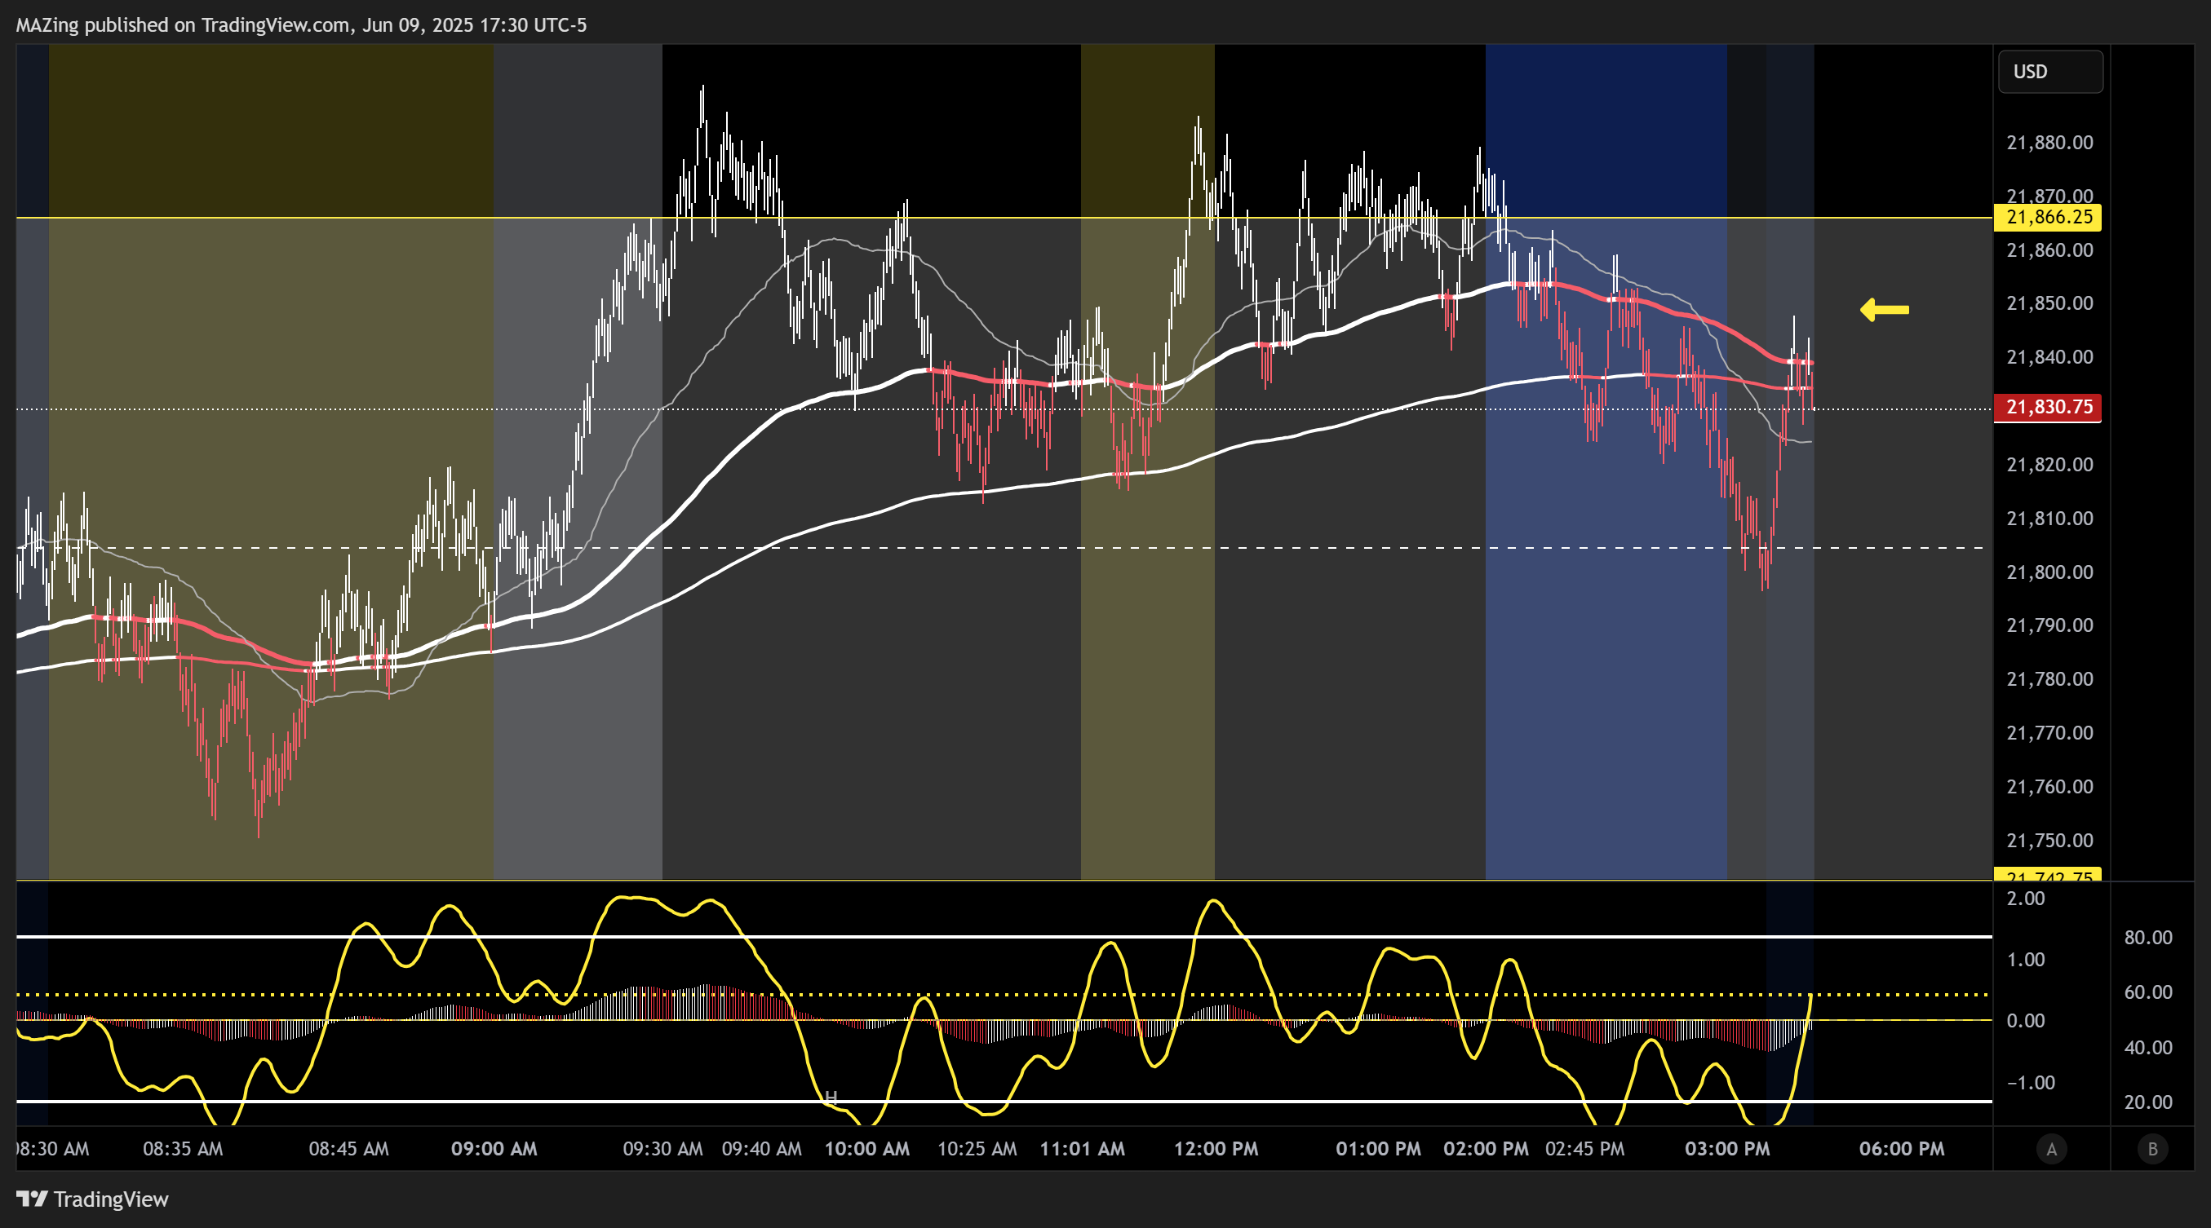Select the 12:00 PM time axis label
This screenshot has width=2211, height=1228.
coord(1216,1149)
